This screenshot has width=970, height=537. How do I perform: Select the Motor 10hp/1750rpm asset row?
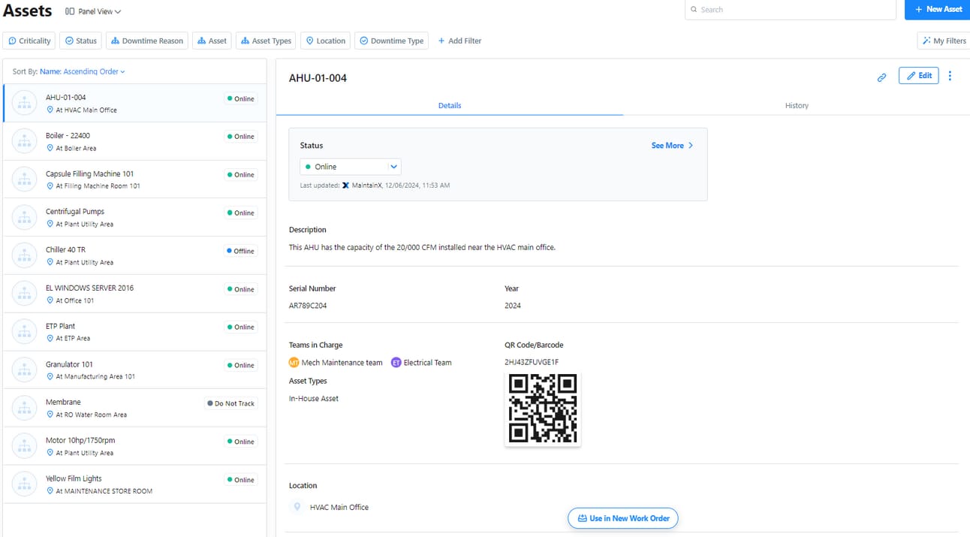[134, 446]
